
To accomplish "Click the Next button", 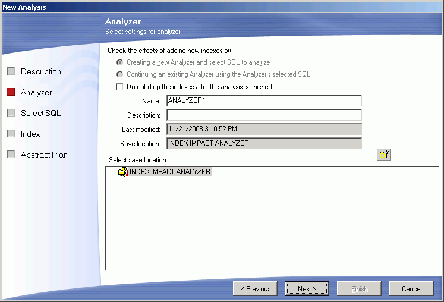I will pos(307,289).
